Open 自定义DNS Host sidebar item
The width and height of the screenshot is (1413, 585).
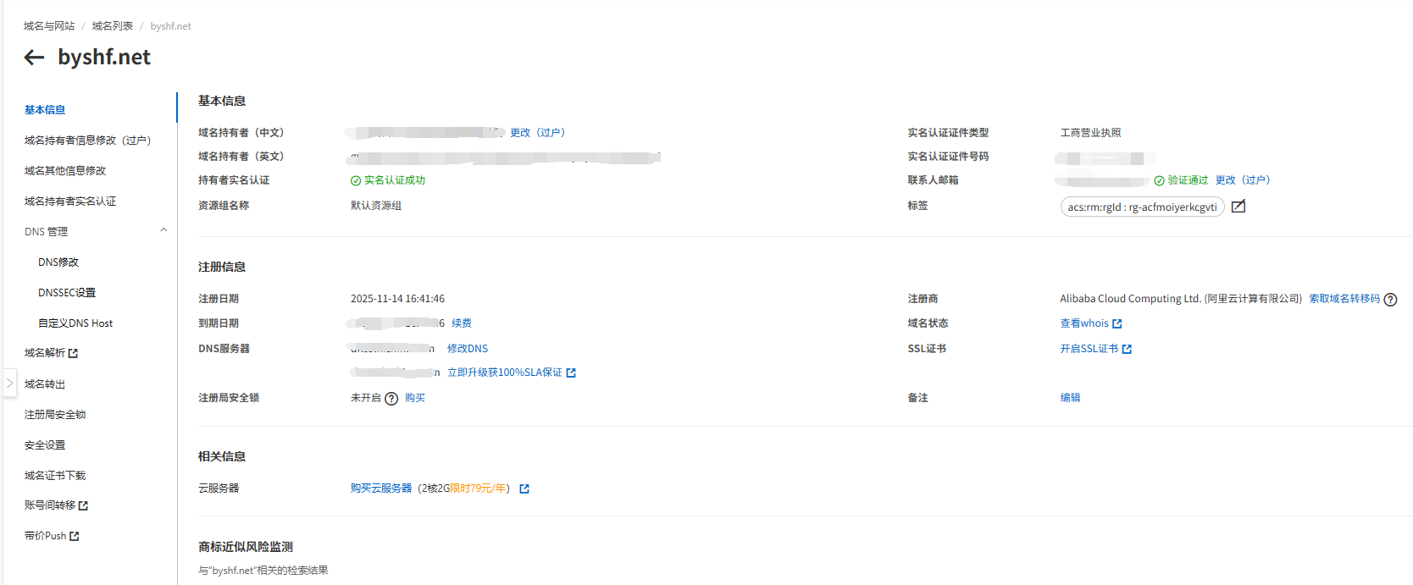75,323
